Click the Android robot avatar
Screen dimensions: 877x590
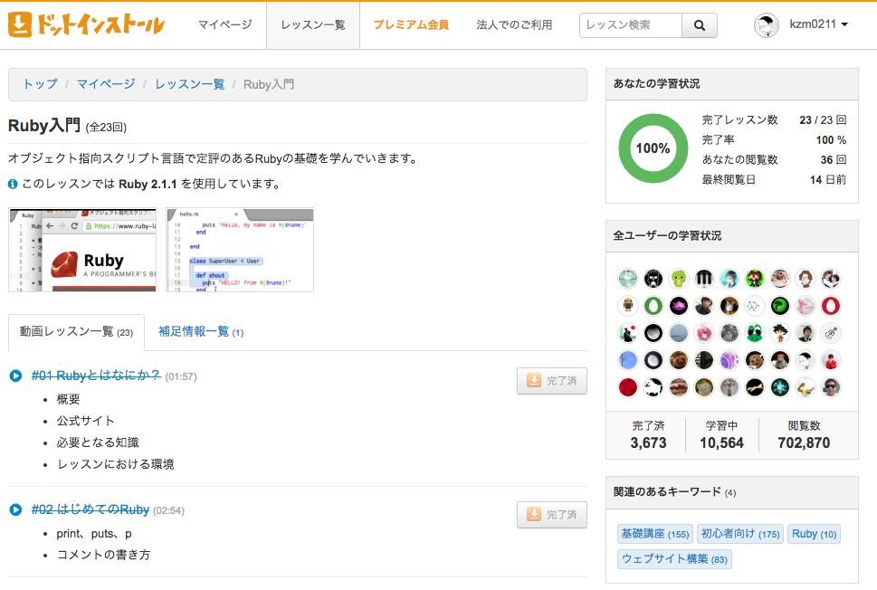(628, 306)
